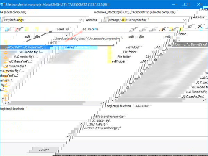Click the log entry 20:15:34: E:\
The width and height of the screenshot is (208, 156).
coord(101,121)
